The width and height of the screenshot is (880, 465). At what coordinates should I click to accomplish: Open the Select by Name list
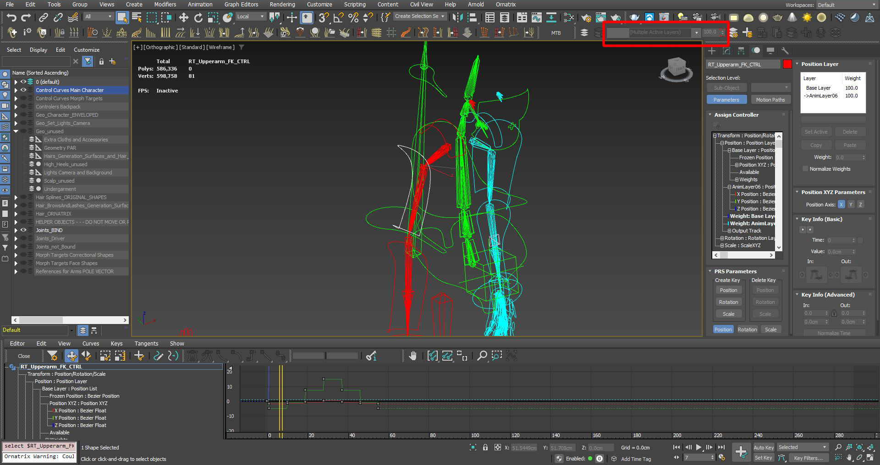pyautogui.click(x=137, y=17)
